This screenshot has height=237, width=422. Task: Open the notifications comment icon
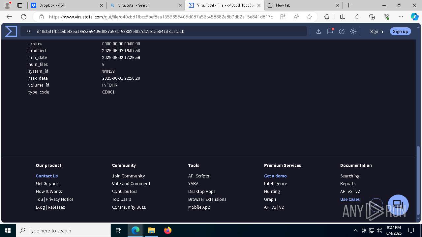click(330, 31)
